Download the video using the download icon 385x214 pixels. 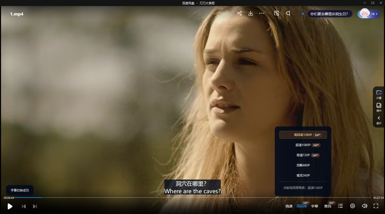point(251,13)
